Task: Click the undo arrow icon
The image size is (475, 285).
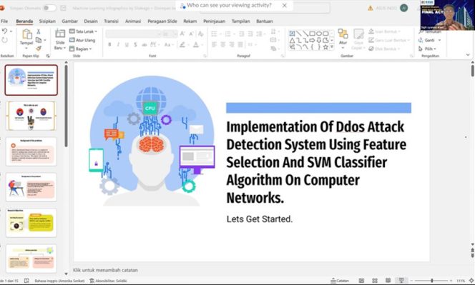Action: [4, 31]
